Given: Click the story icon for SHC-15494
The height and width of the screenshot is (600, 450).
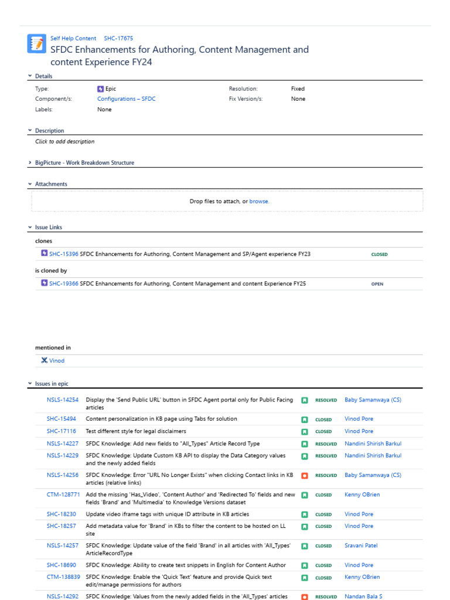Looking at the screenshot, I should pyautogui.click(x=305, y=420).
